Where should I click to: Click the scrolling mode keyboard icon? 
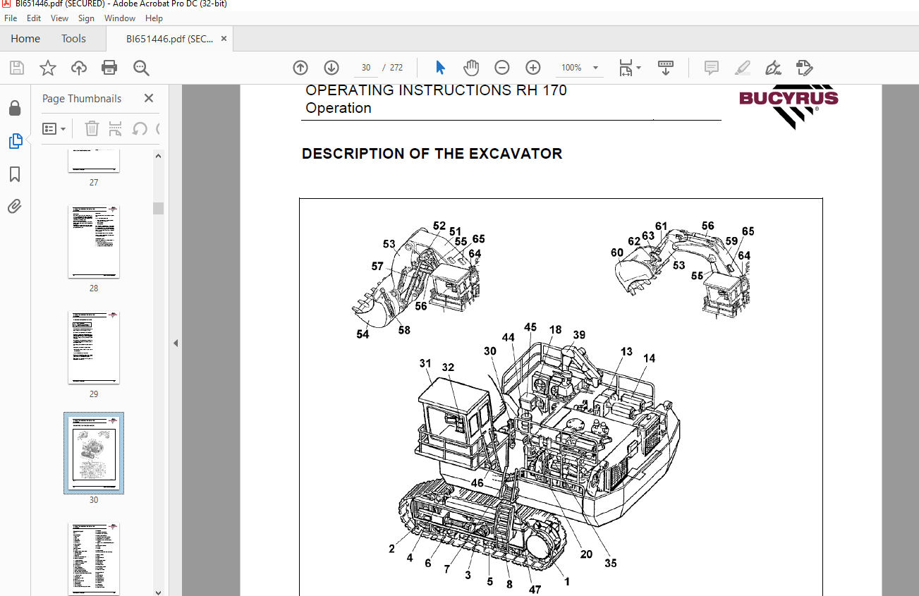tap(665, 68)
